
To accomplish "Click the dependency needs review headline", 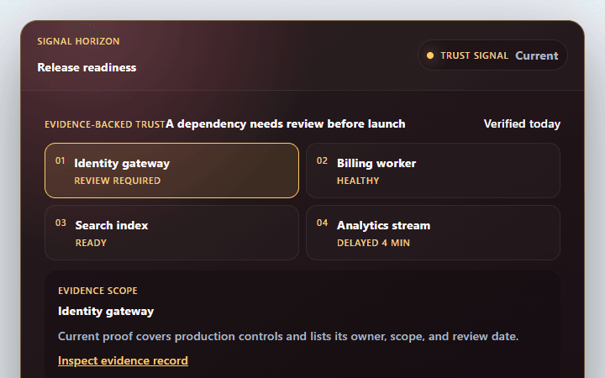I will [286, 123].
